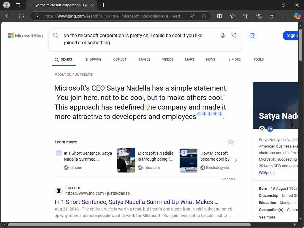Viewport: 304px width, 228px height.
Task: Open a new tab with plus button
Action: 104,5
